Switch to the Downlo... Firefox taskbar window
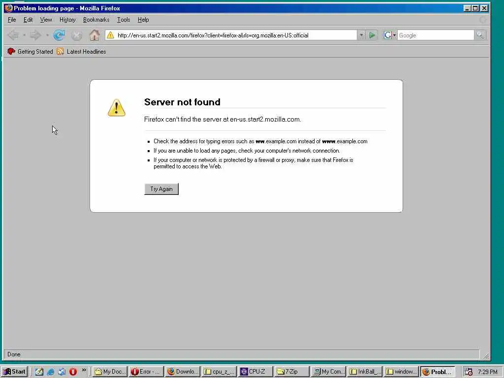The height and width of the screenshot is (378, 504). click(x=183, y=372)
